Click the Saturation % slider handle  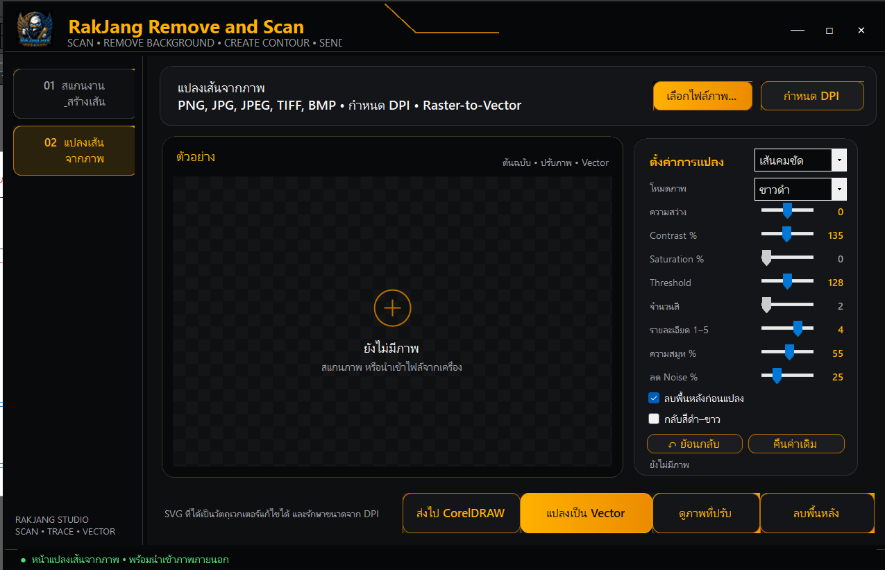[766, 258]
